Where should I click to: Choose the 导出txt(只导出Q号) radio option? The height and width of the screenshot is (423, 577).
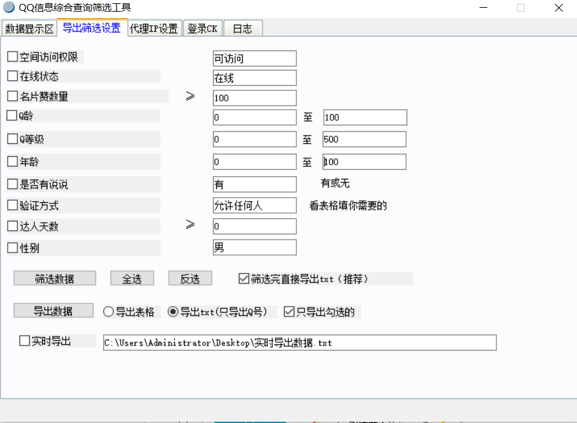pos(173,312)
